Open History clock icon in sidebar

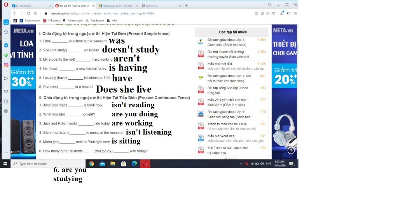point(6,101)
